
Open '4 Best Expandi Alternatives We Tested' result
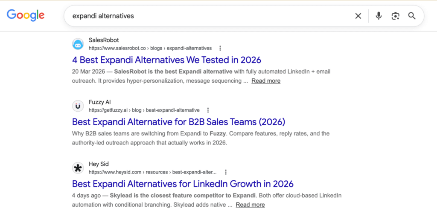[166, 60]
